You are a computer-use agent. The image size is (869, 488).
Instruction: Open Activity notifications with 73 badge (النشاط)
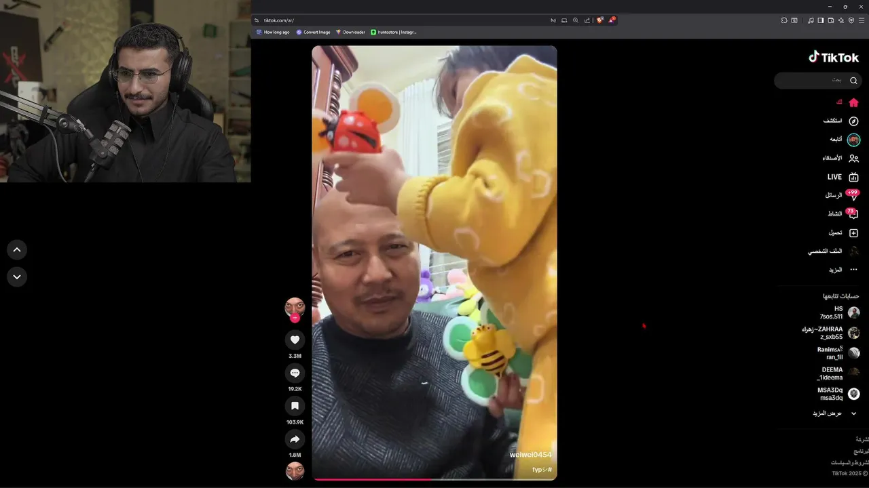pyautogui.click(x=853, y=214)
